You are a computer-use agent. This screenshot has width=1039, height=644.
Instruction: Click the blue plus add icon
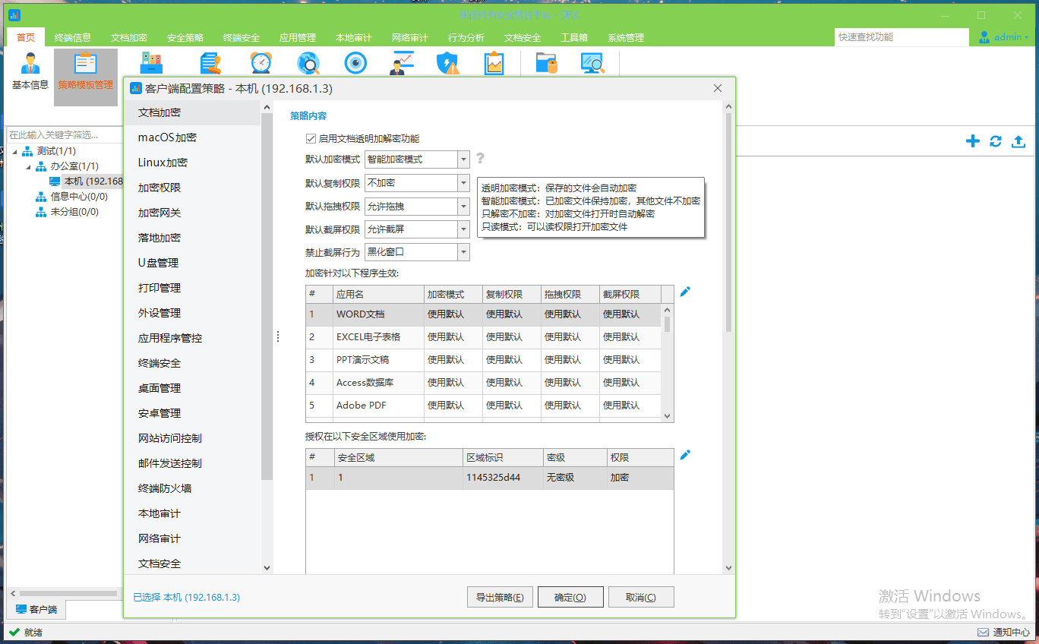pyautogui.click(x=972, y=141)
